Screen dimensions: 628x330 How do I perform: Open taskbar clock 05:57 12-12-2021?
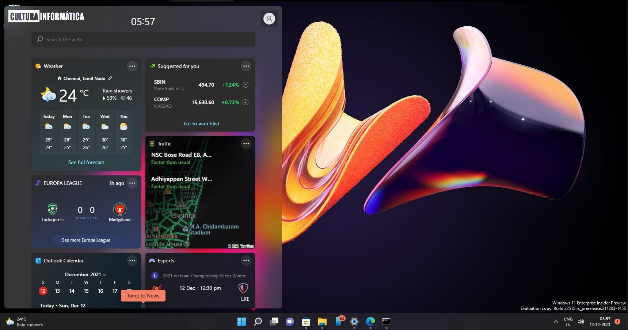[x=600, y=322]
